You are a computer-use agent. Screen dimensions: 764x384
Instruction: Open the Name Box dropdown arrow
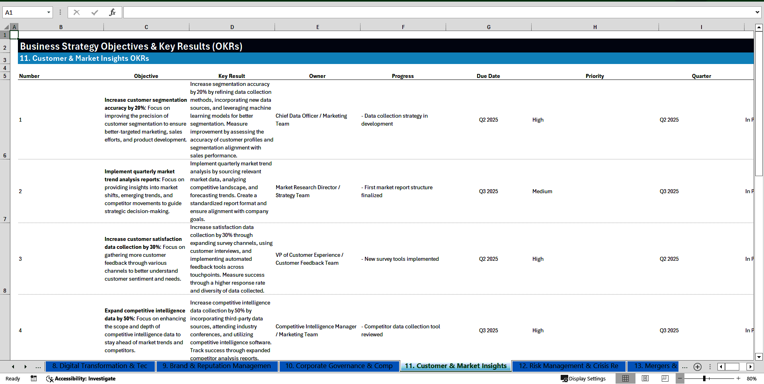pos(49,12)
